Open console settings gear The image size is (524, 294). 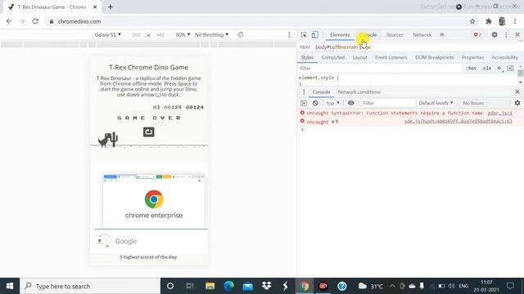point(517,103)
